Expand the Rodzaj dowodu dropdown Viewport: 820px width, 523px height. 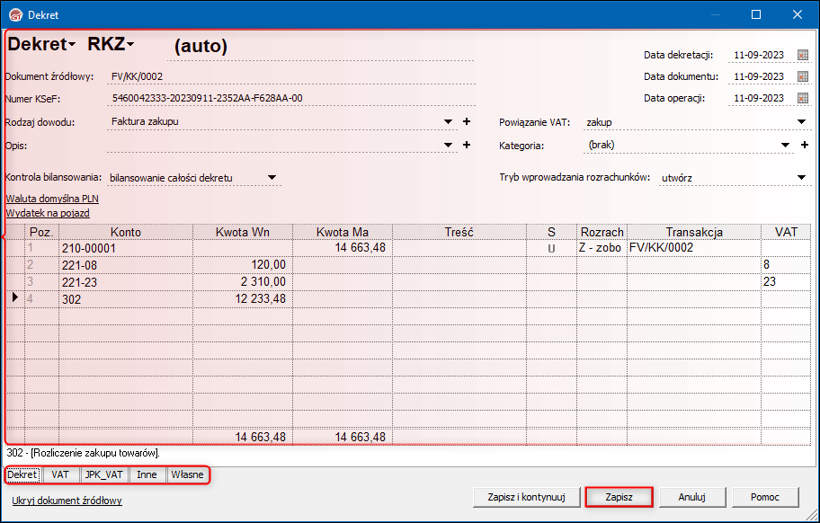pos(449,122)
